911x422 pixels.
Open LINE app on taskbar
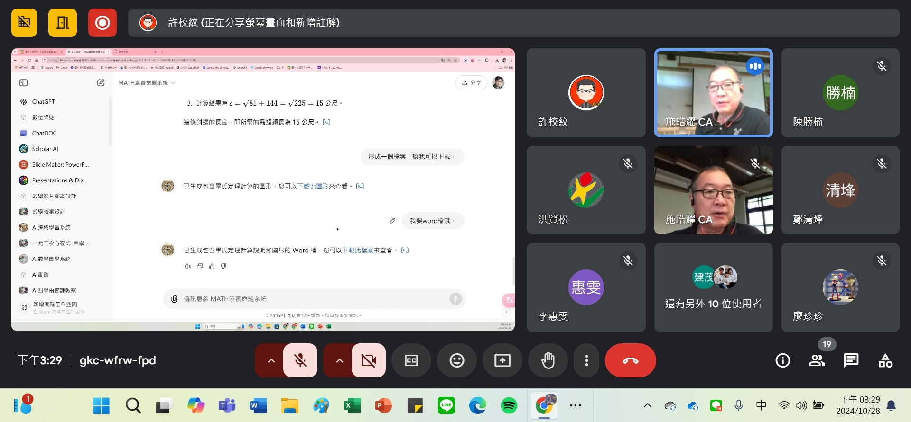coord(446,406)
